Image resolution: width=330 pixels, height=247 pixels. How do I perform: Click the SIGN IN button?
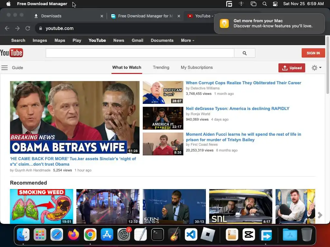(x=313, y=53)
